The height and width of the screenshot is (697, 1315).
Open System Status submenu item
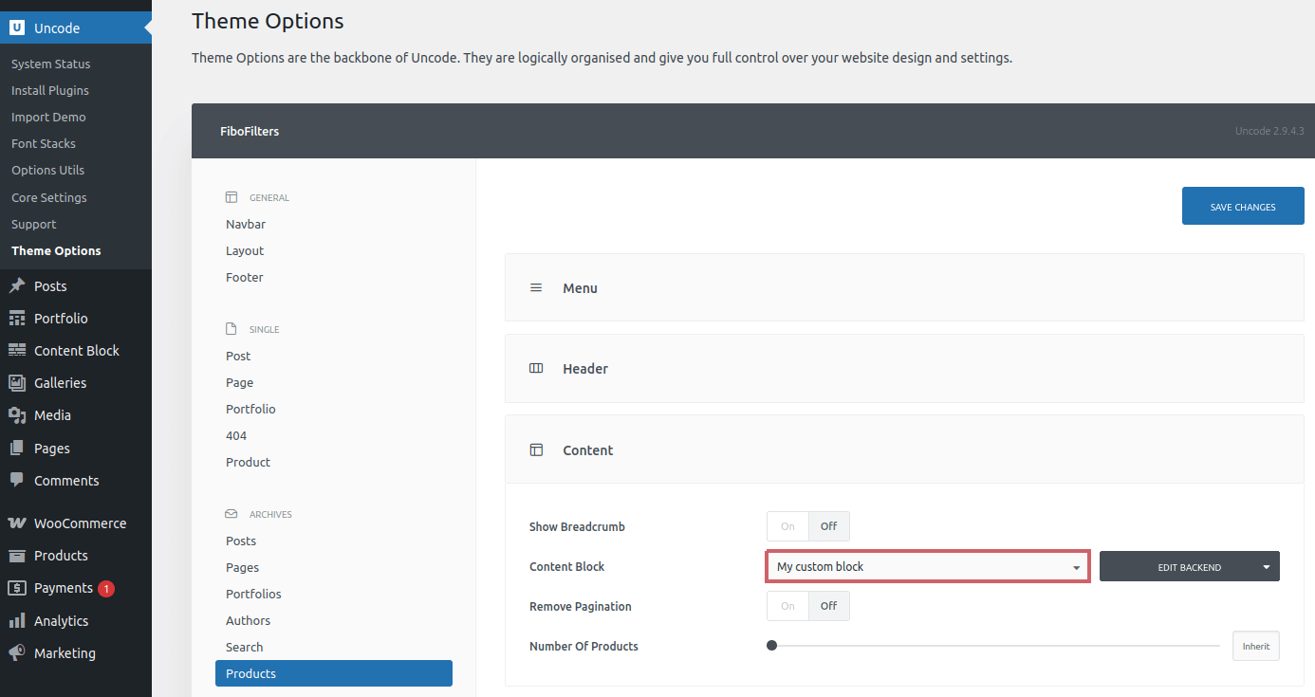click(51, 64)
